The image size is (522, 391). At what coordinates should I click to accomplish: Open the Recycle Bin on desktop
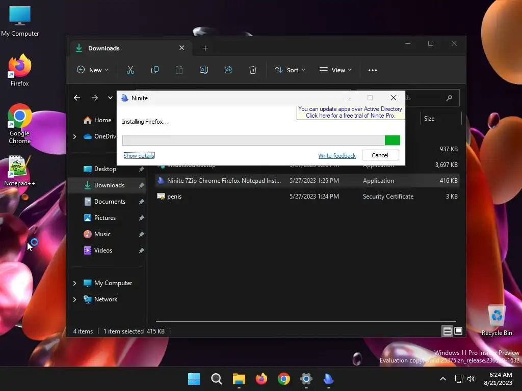point(497,321)
